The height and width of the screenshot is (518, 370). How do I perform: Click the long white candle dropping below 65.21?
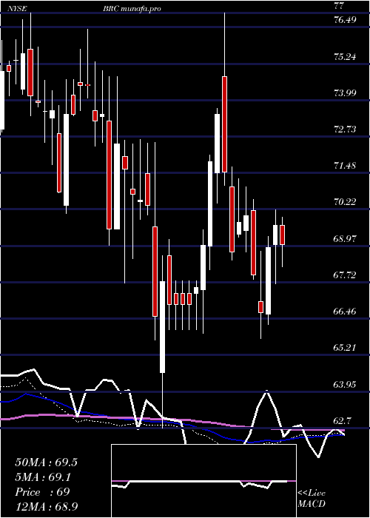[163, 327]
